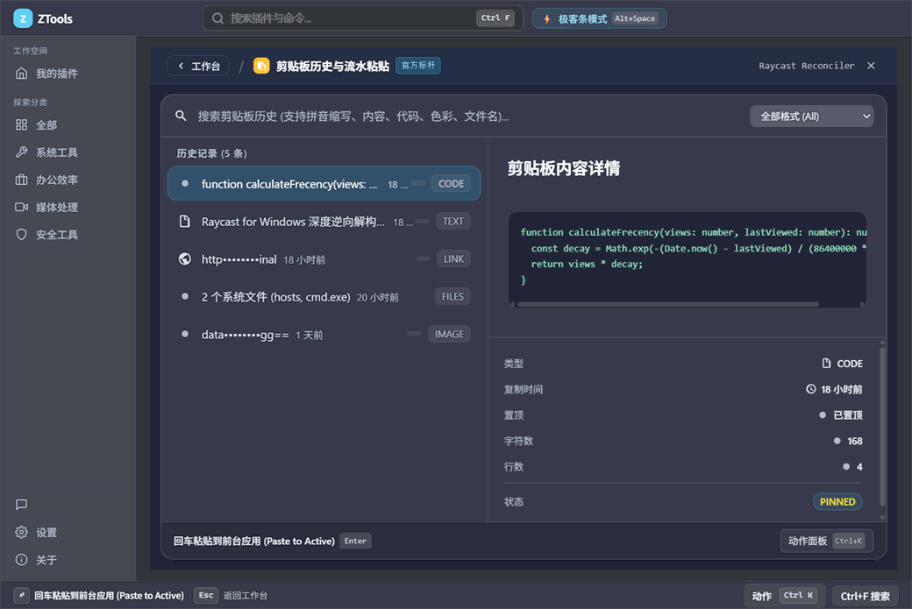Activate 极客条模式 button
The height and width of the screenshot is (609, 912).
[x=599, y=18]
